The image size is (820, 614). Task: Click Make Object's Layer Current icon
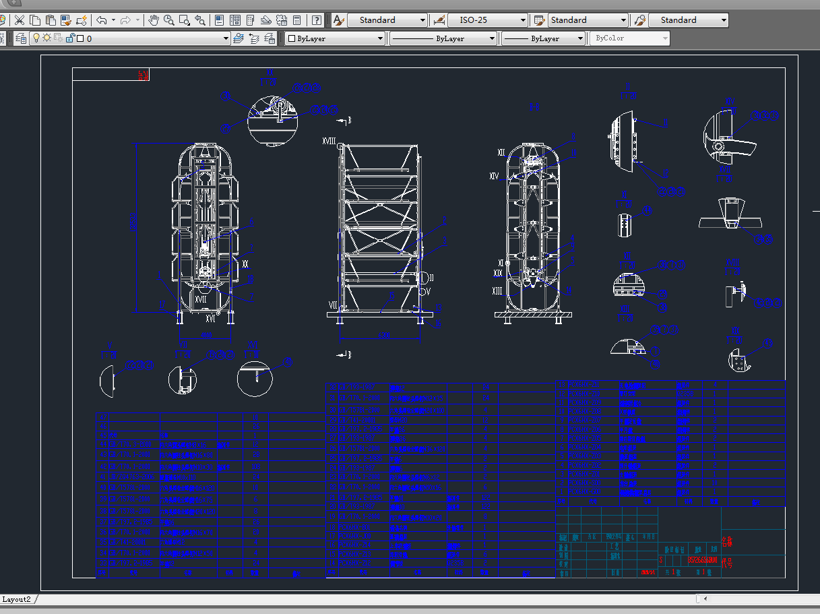pyautogui.click(x=239, y=38)
